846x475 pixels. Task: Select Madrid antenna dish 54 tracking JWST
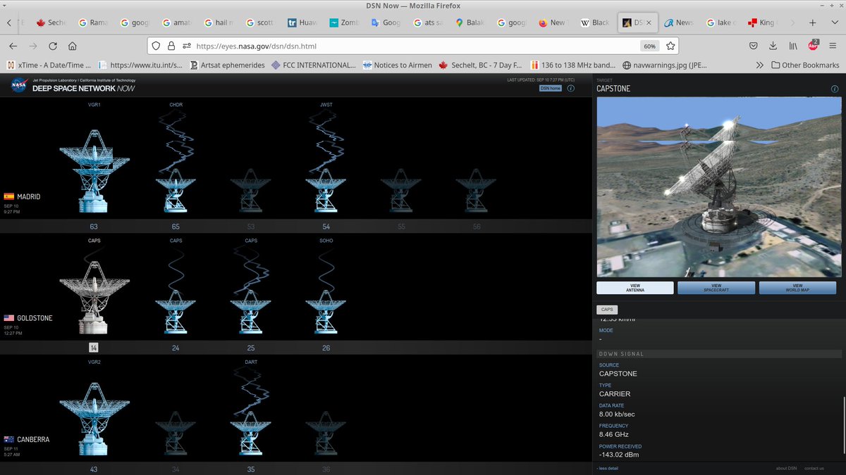pyautogui.click(x=326, y=190)
